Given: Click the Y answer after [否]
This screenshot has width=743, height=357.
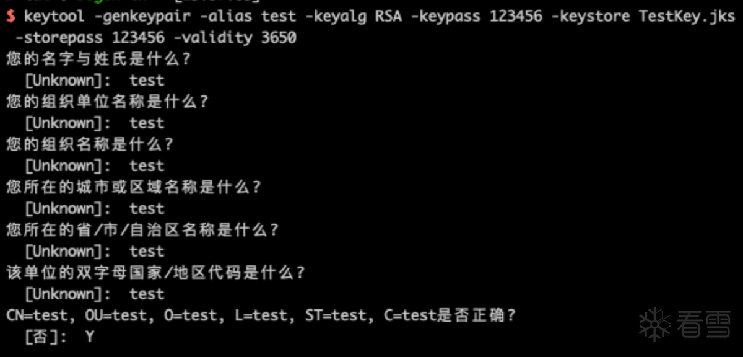Looking at the screenshot, I should click(x=90, y=337).
